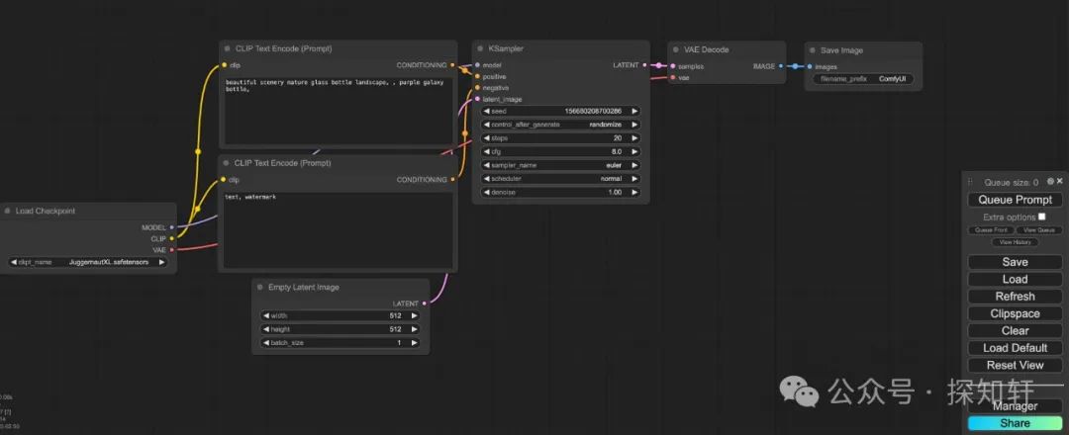Click KSampler positive input port
The width and height of the screenshot is (1069, 435).
click(x=477, y=76)
